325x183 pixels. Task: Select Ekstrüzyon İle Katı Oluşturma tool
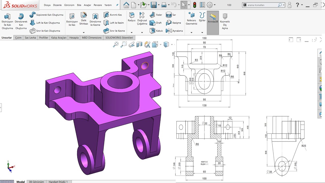7,21
